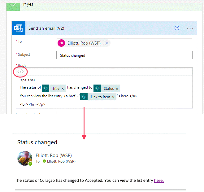Viewport: 204px width, 192px height.
Task: Open help for Send an email action
Action: click(x=177, y=28)
